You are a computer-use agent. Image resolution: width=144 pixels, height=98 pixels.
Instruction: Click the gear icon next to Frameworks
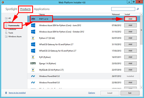tap(6, 25)
